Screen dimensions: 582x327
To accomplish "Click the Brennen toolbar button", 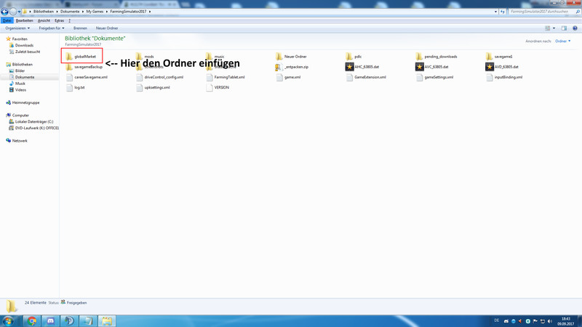I will [80, 28].
